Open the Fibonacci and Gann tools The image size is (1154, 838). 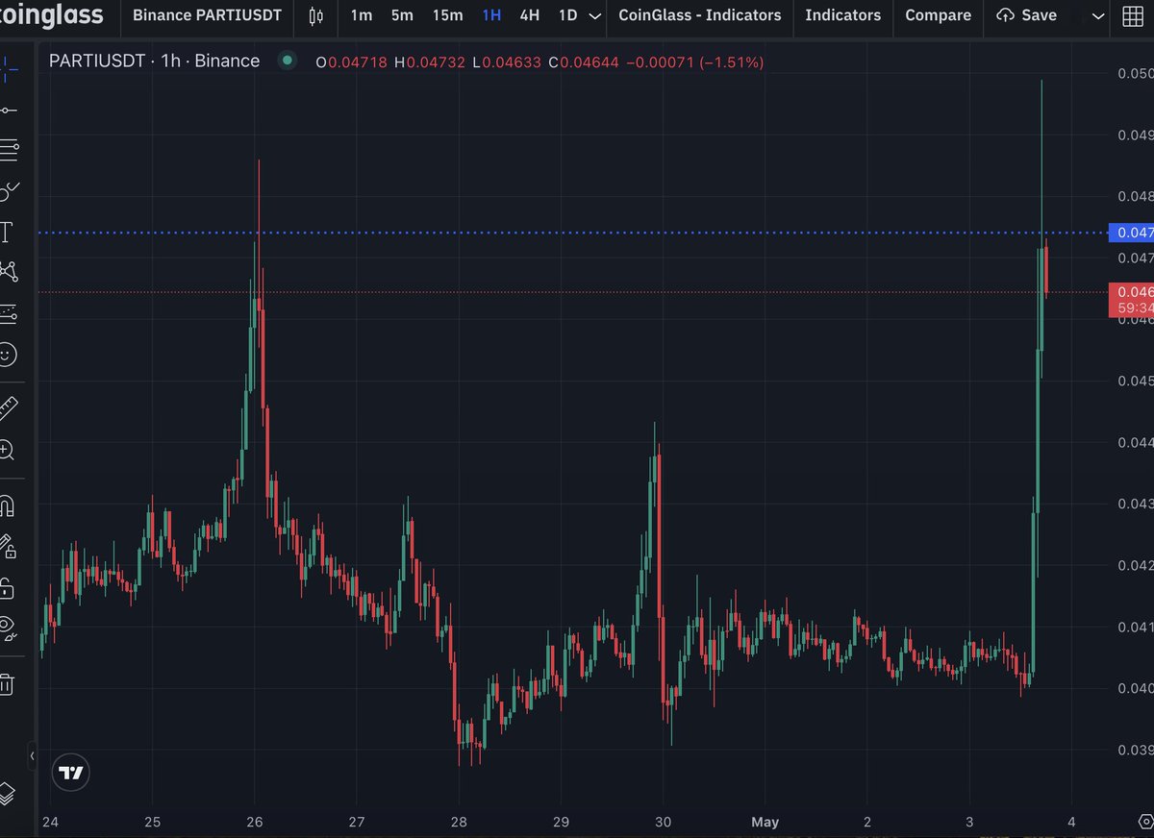[x=8, y=150]
